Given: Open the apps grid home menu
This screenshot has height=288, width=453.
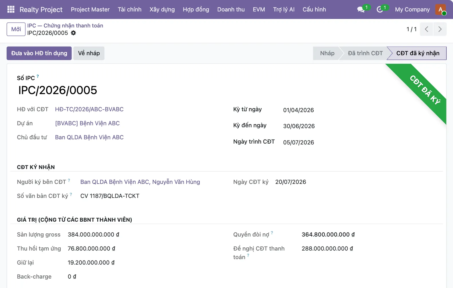Looking at the screenshot, I should coord(11,9).
